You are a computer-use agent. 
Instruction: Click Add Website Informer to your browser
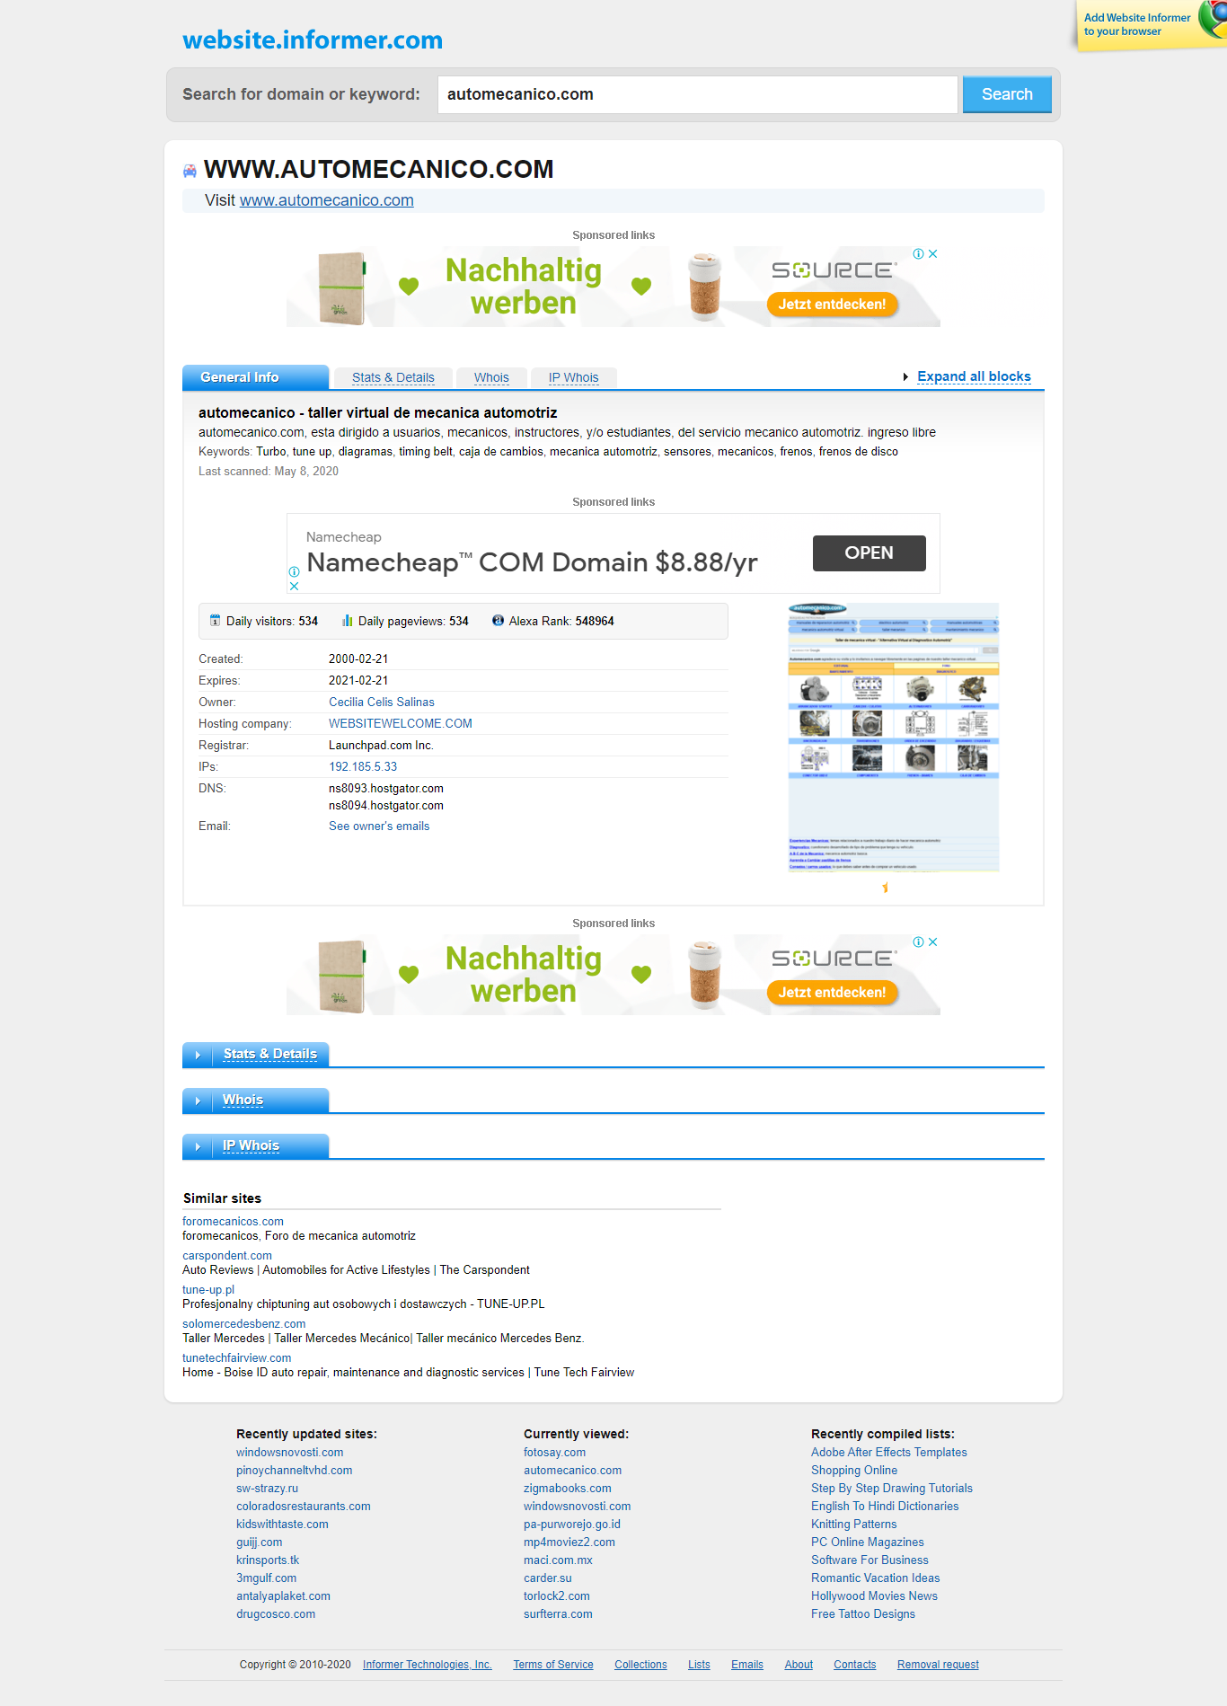pyautogui.click(x=1137, y=24)
